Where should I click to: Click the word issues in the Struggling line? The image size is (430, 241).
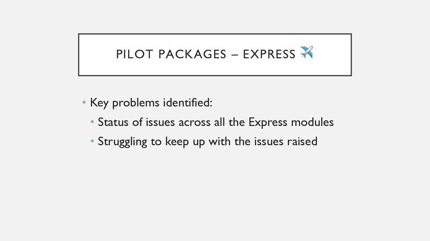268,141
